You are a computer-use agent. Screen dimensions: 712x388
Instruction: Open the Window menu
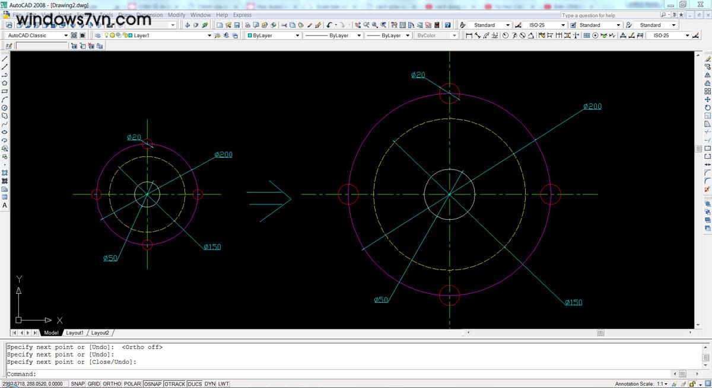201,15
